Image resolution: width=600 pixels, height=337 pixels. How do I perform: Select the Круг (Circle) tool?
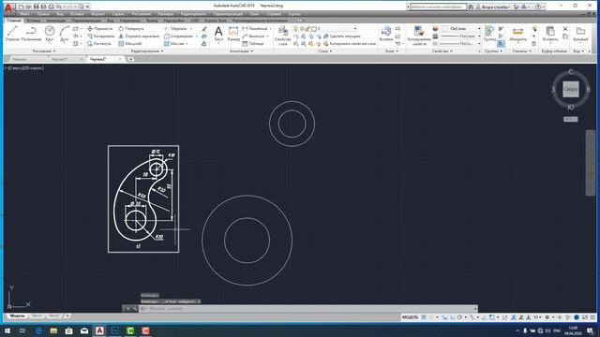(x=50, y=34)
